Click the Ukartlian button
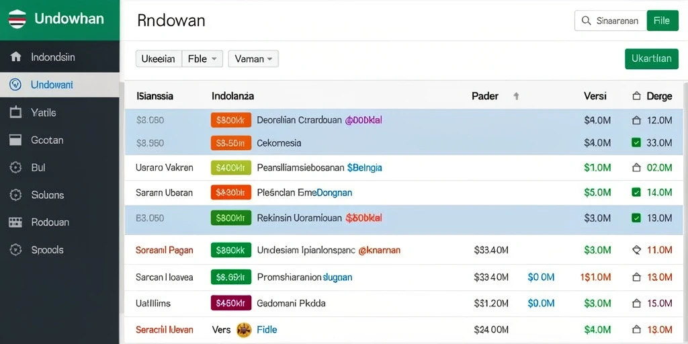Viewport: 688px width, 344px height. pyautogui.click(x=652, y=59)
